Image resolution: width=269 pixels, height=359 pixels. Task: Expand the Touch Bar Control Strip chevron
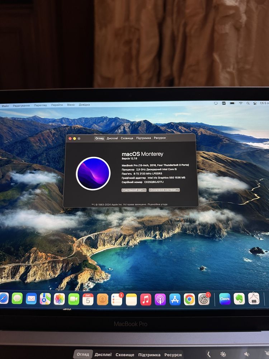coord(209,354)
